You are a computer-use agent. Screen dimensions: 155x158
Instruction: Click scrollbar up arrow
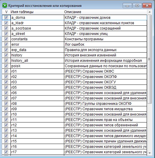pyautogui.click(x=150, y=12)
